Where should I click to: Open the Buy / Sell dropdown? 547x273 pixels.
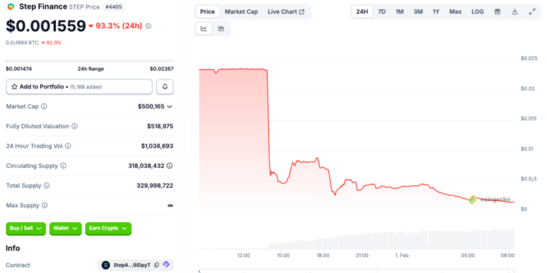(x=26, y=229)
